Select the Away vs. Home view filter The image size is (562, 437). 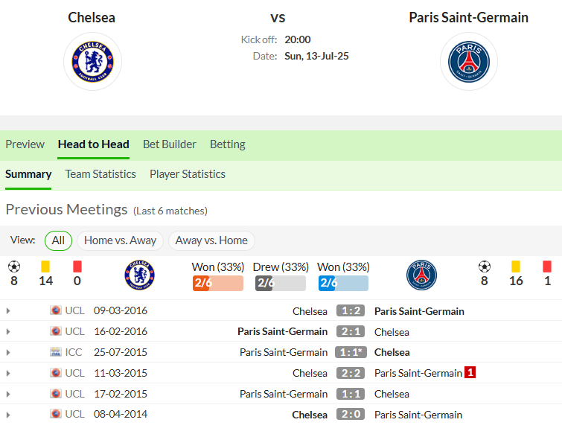[211, 240]
